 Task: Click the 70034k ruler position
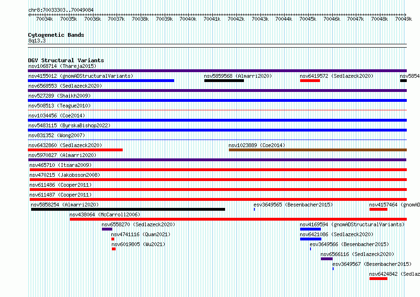click(x=44, y=19)
